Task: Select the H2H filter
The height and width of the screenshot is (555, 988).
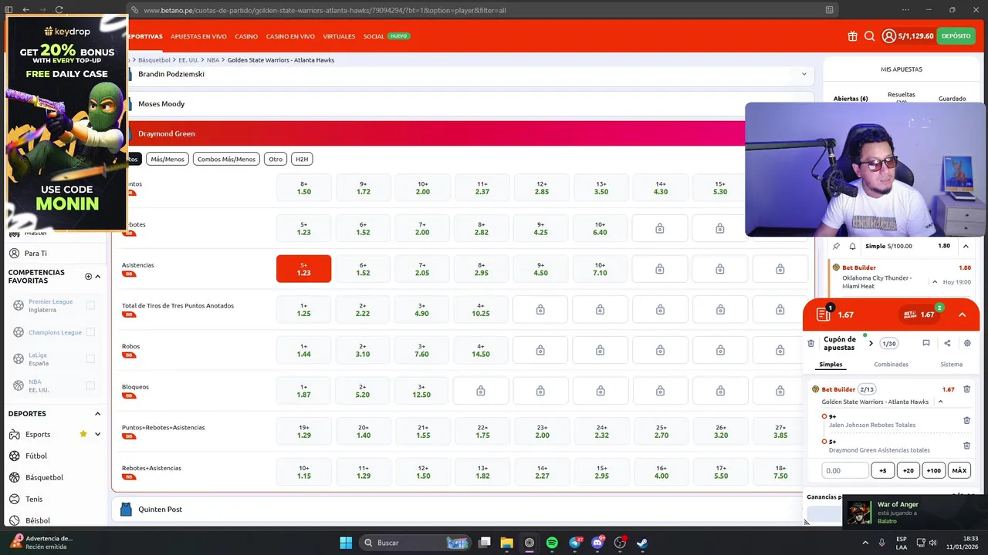Action: point(302,159)
